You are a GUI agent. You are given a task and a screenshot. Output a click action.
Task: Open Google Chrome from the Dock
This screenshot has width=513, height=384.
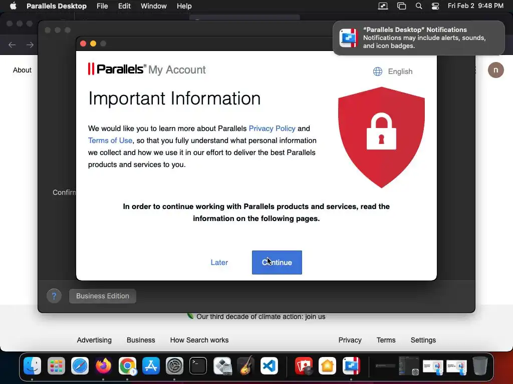(x=127, y=365)
